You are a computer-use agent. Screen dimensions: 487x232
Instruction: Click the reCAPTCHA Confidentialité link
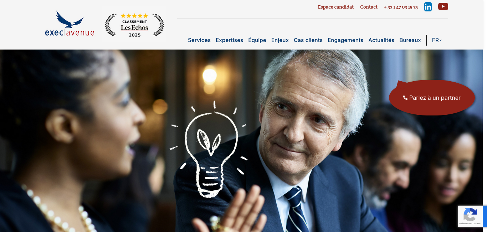tap(465, 223)
